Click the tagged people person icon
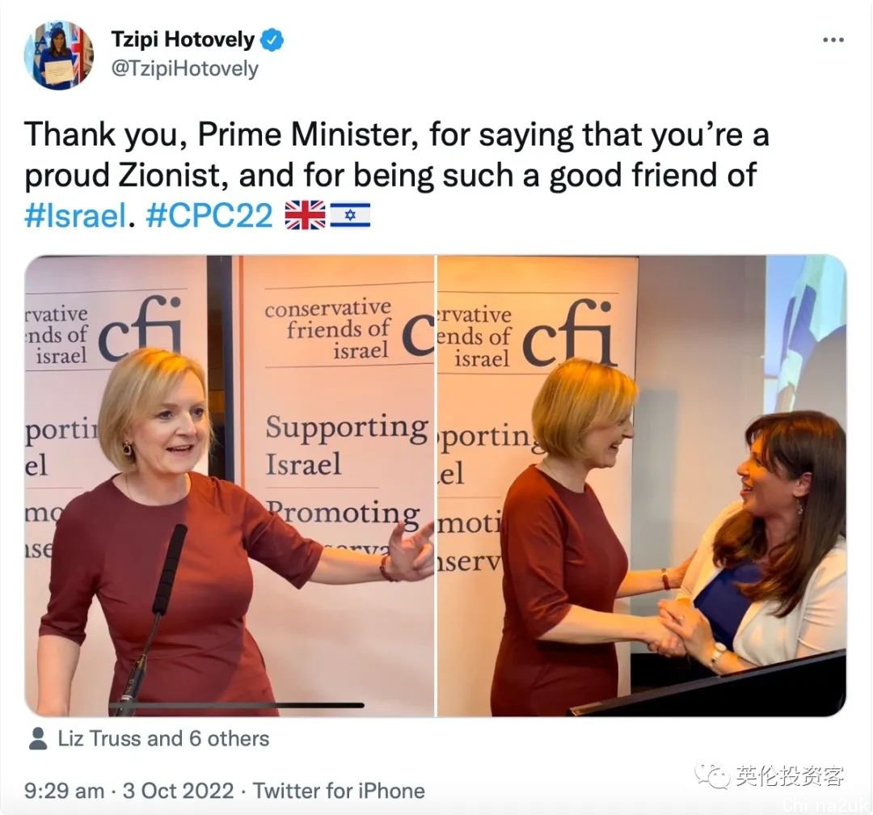 coord(38,739)
